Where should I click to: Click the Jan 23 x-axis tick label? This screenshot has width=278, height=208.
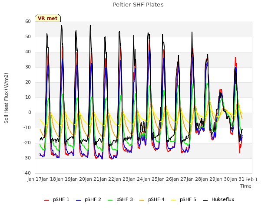coord(121,179)
